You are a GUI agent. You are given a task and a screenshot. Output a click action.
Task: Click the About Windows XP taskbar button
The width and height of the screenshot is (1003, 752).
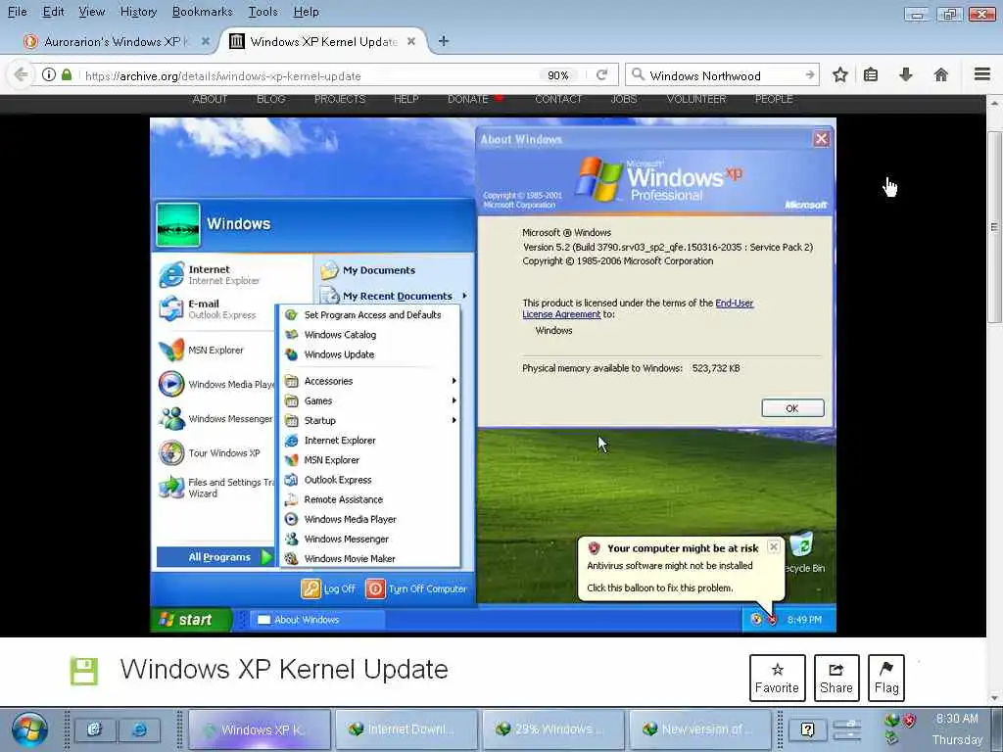(316, 619)
